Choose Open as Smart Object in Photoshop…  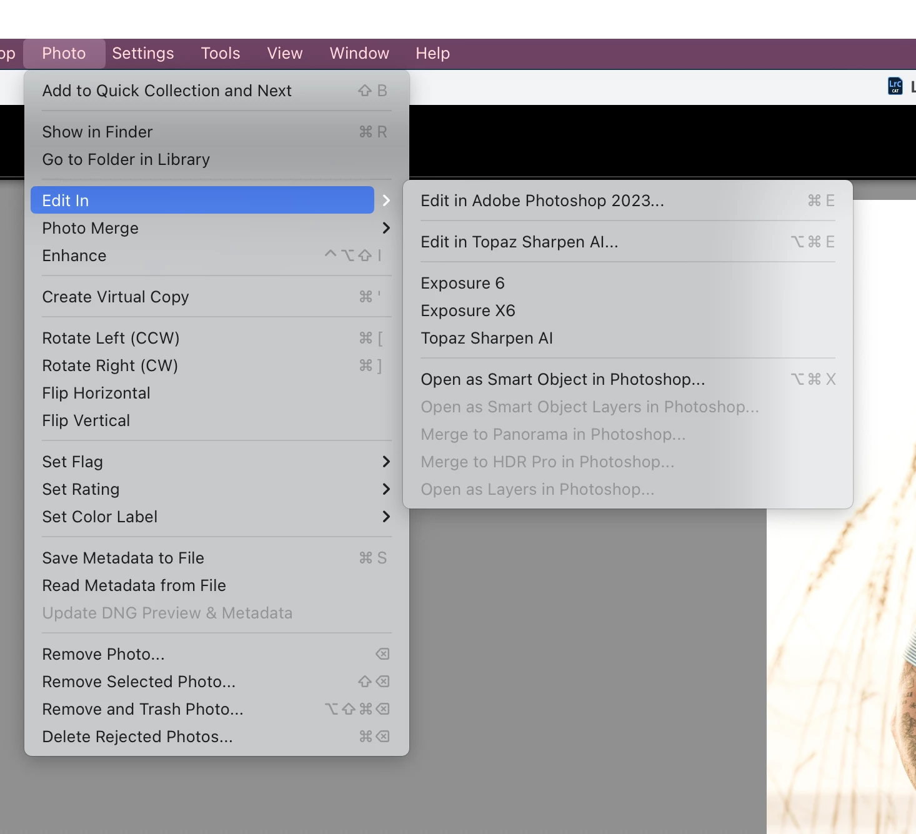[628, 379]
